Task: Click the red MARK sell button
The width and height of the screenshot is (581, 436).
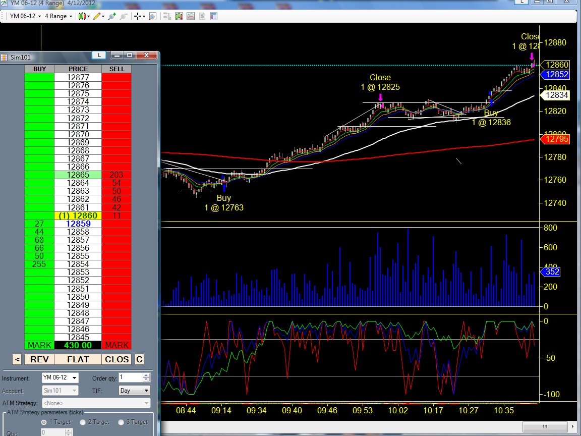Action: click(117, 345)
